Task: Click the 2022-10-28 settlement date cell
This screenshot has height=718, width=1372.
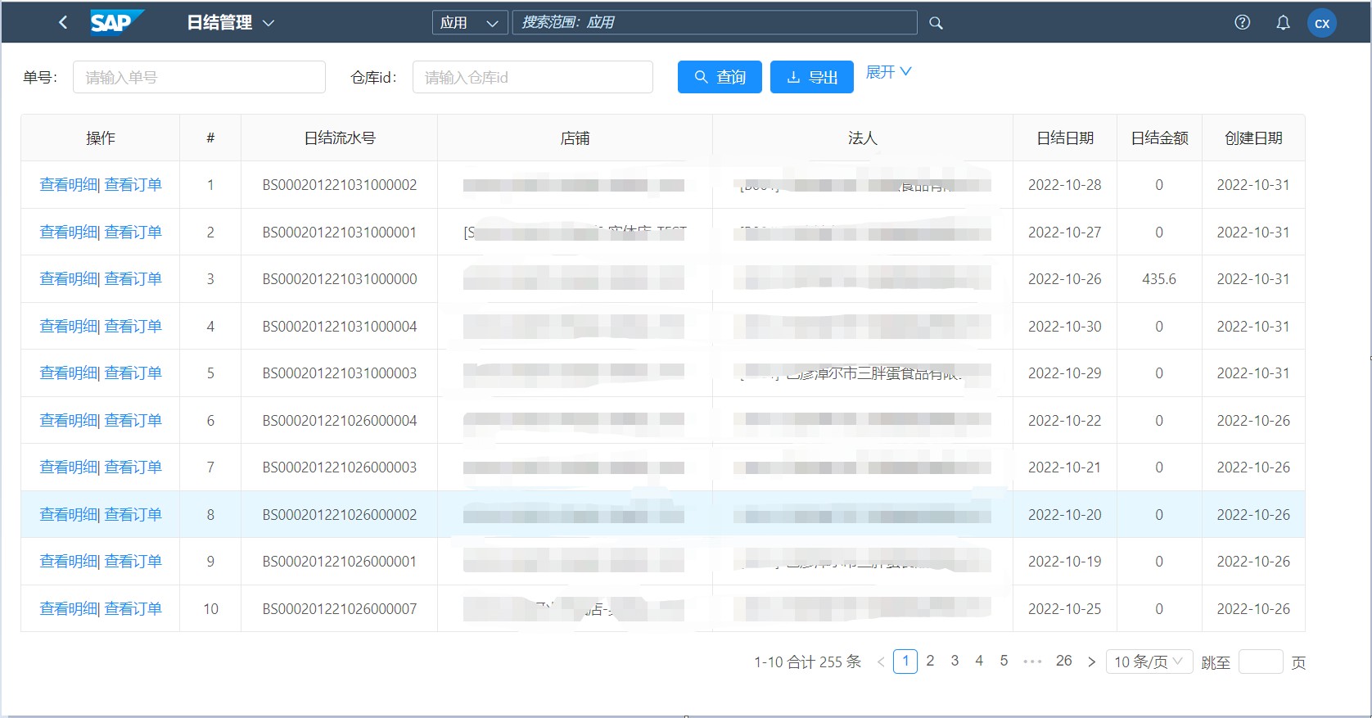Action: [x=1065, y=185]
